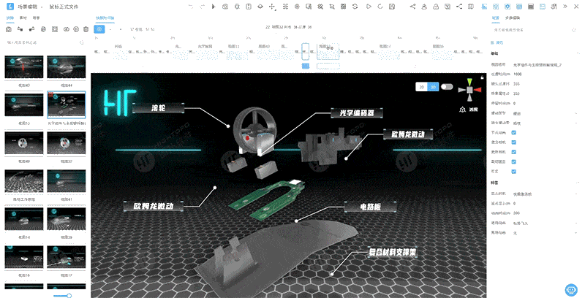Click the redo arrow in top toolbar
The width and height of the screenshot is (585, 298).
pos(203,7)
